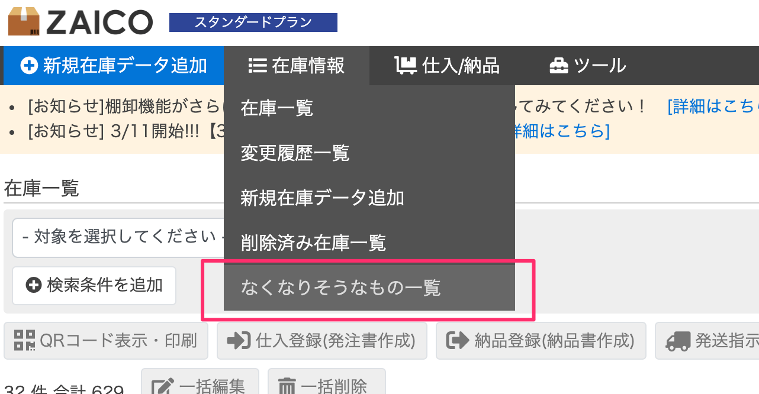Click the list icon beside 在庫情報

tap(257, 66)
